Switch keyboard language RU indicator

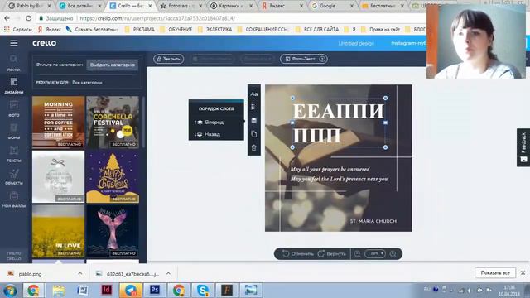[x=427, y=290]
